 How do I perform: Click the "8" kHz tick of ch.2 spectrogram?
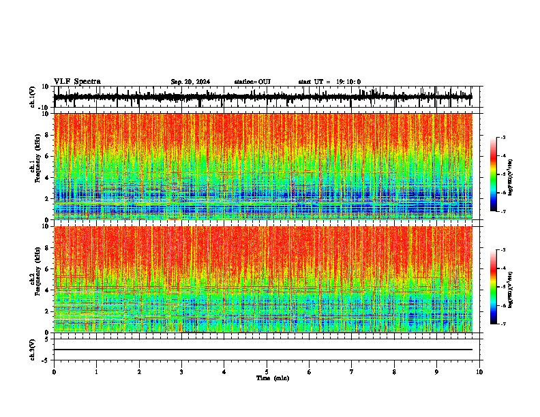click(x=47, y=248)
